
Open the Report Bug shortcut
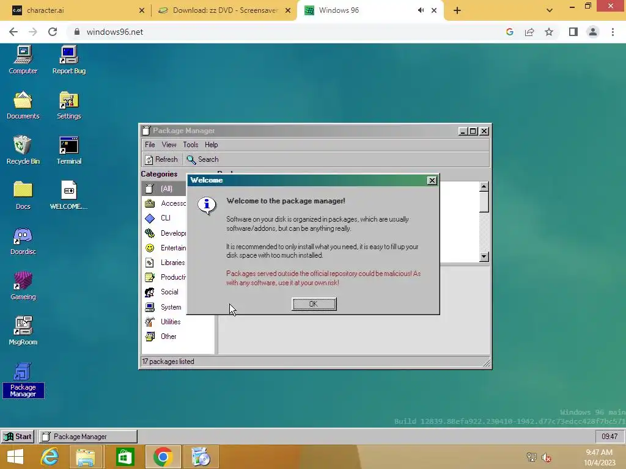[69, 60]
